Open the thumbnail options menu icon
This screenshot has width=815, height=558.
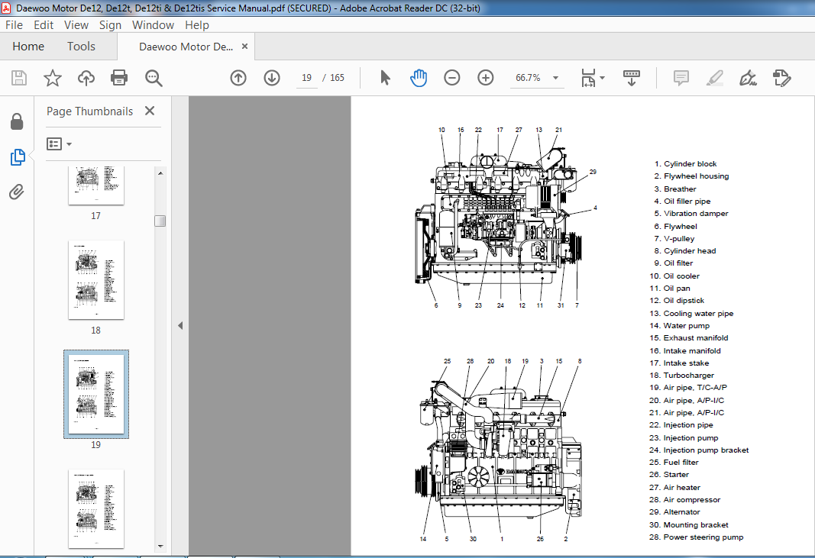coord(59,144)
